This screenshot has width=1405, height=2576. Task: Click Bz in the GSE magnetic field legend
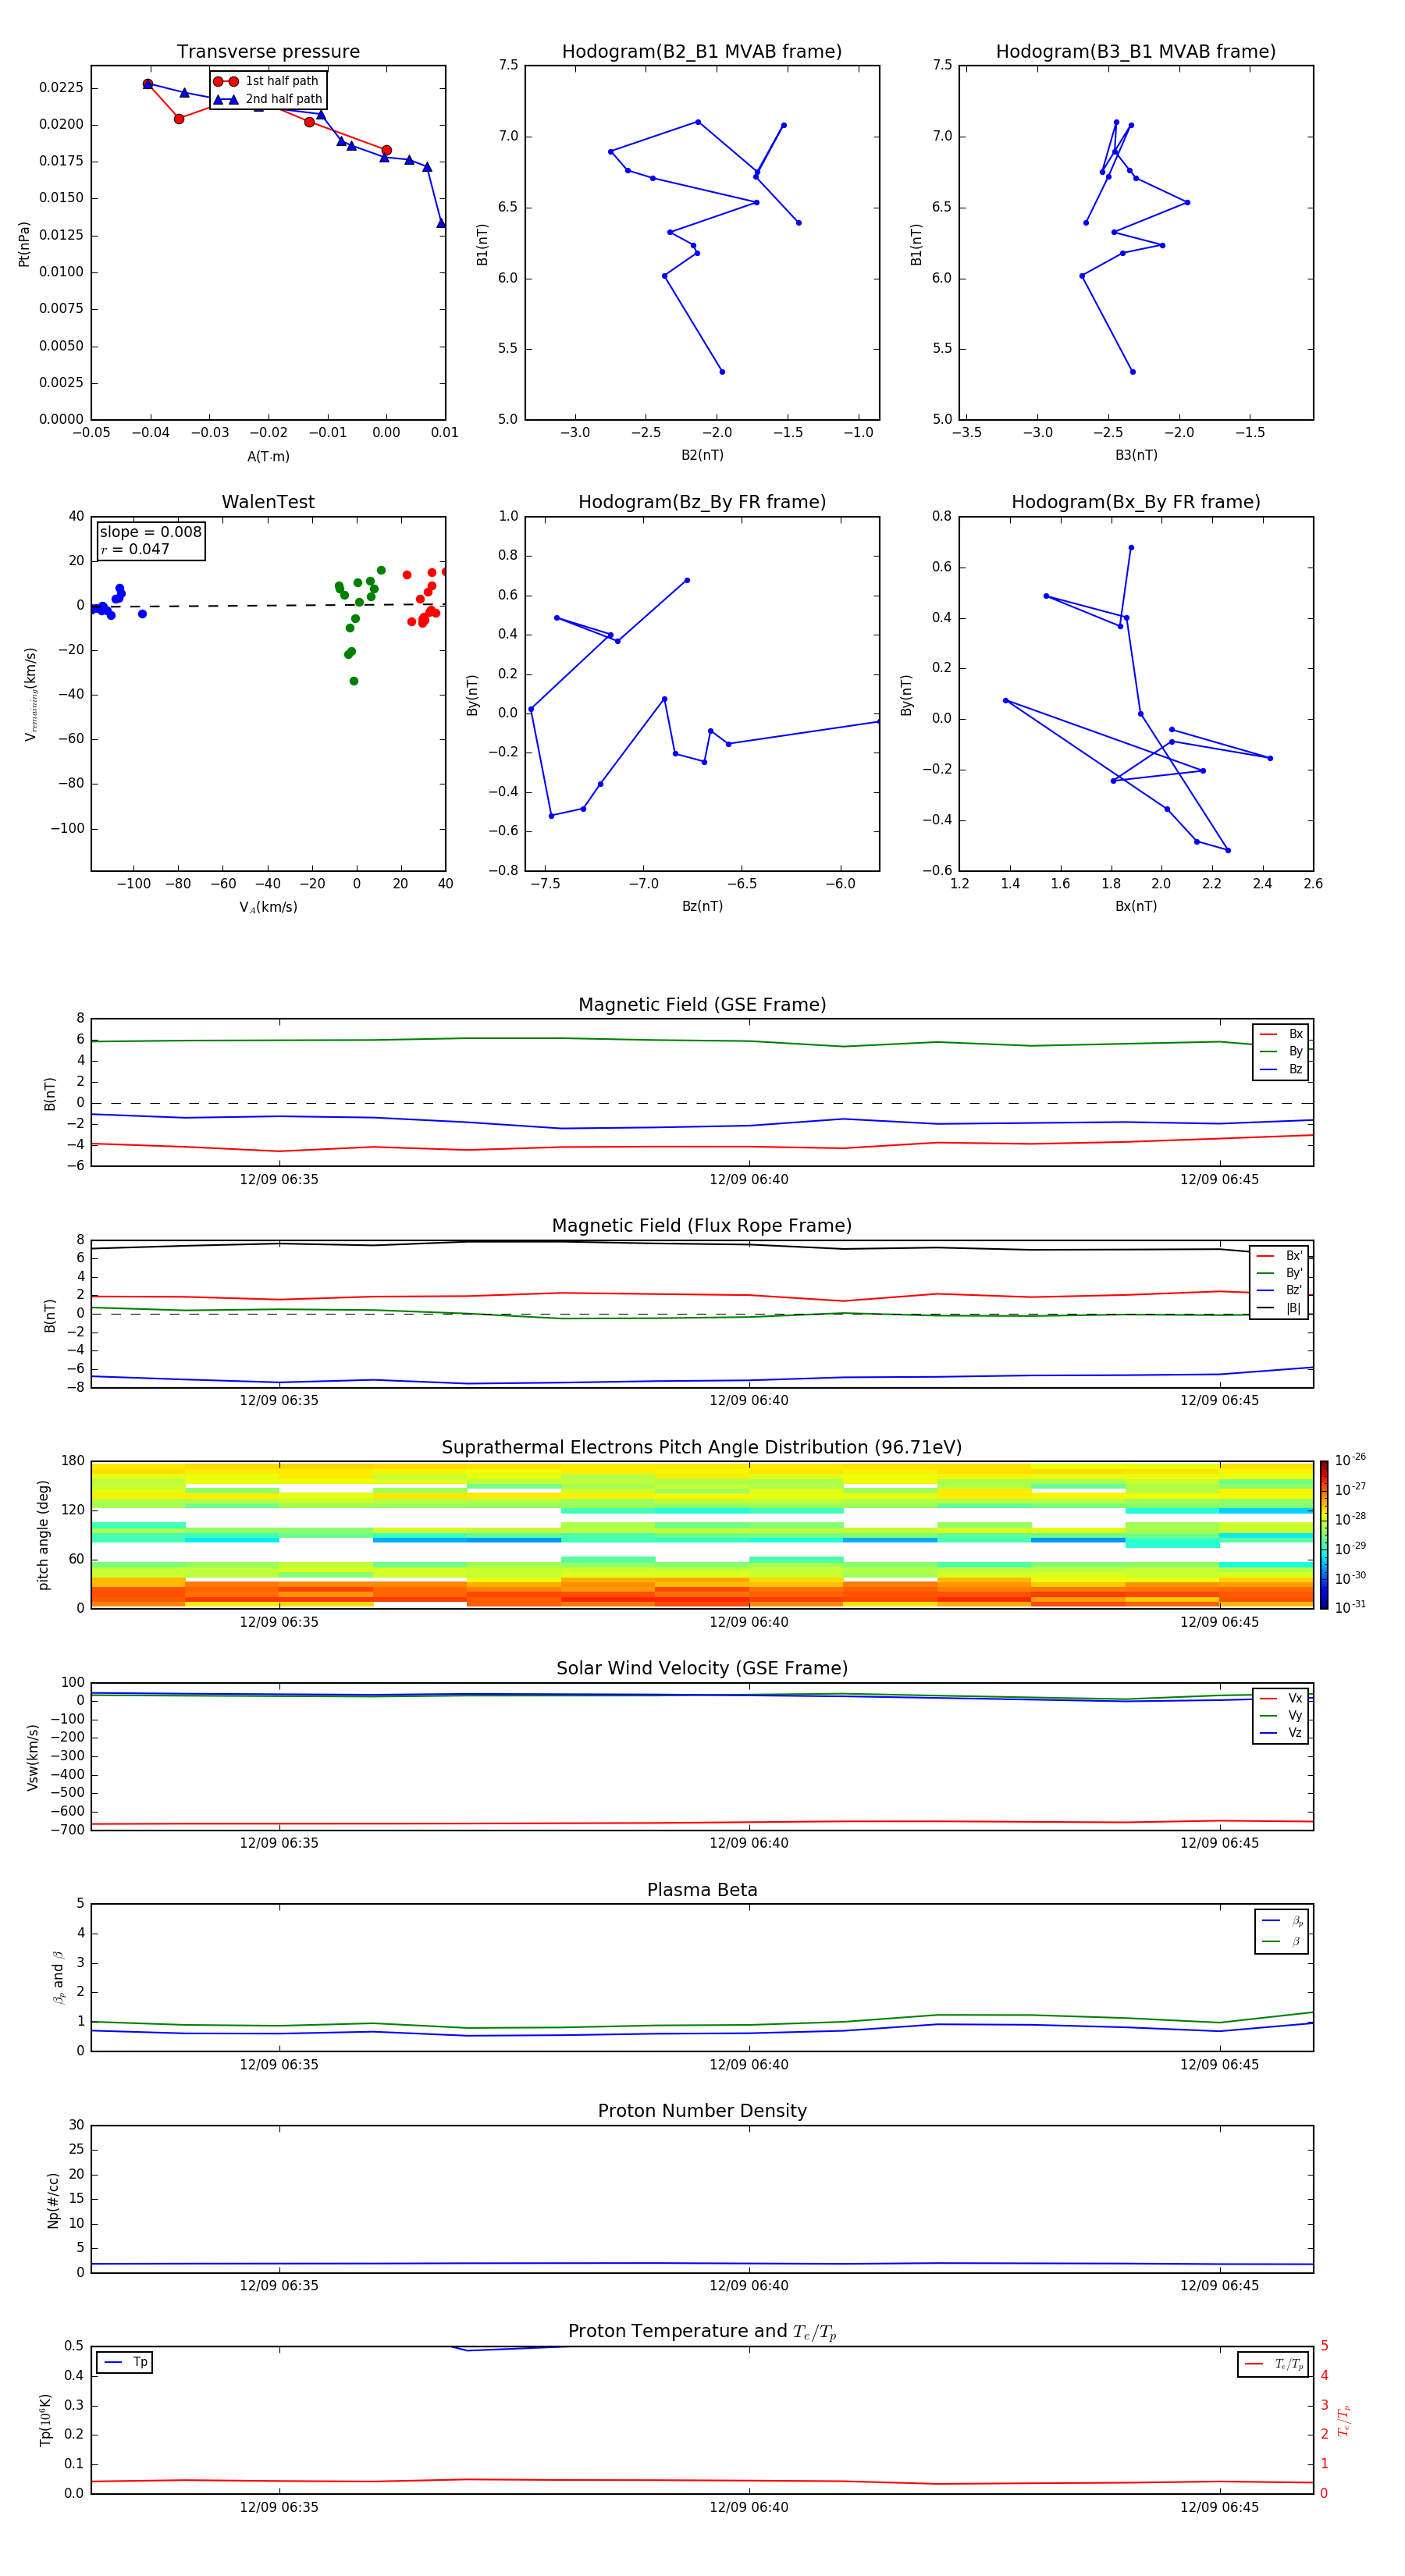1281,1069
